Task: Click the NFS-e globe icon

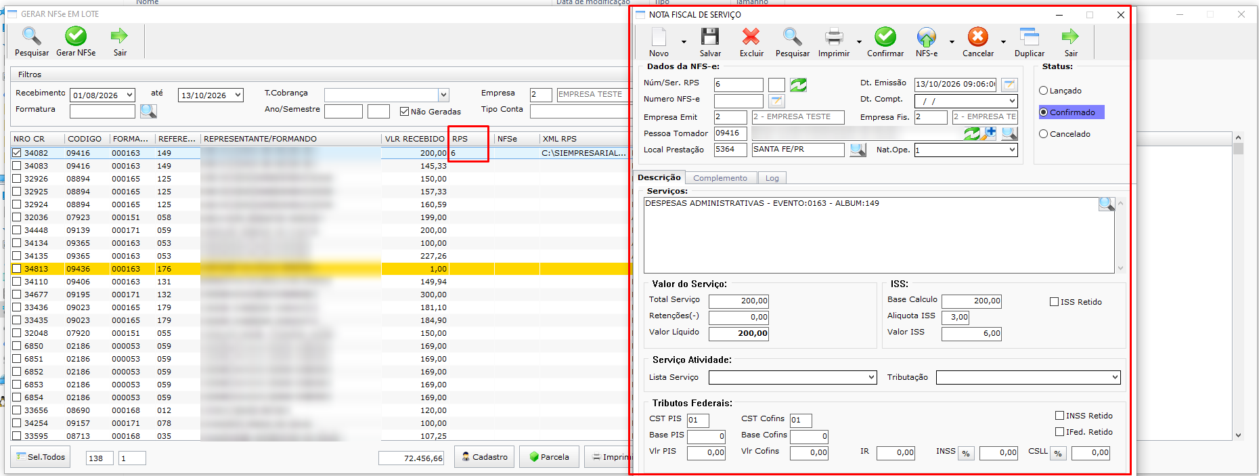Action: click(x=927, y=37)
